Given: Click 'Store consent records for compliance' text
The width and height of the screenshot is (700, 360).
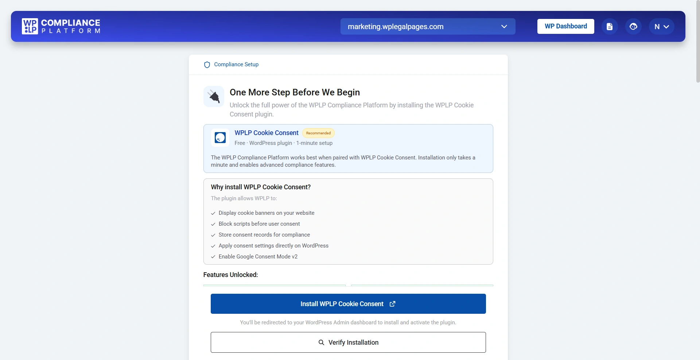Looking at the screenshot, I should [264, 235].
